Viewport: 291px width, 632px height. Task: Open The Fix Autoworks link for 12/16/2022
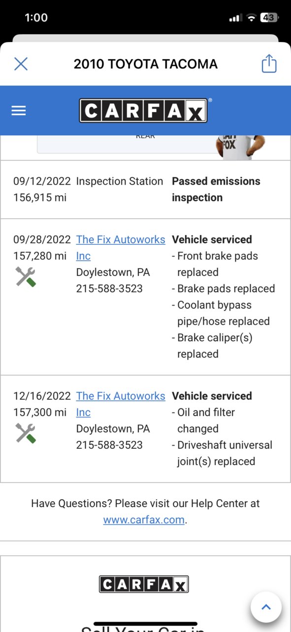[121, 396]
